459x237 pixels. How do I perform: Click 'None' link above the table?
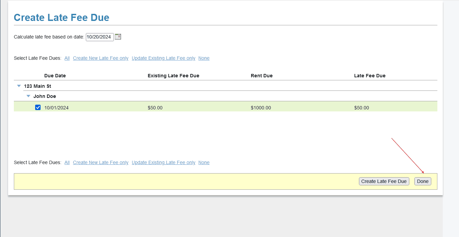tap(204, 58)
